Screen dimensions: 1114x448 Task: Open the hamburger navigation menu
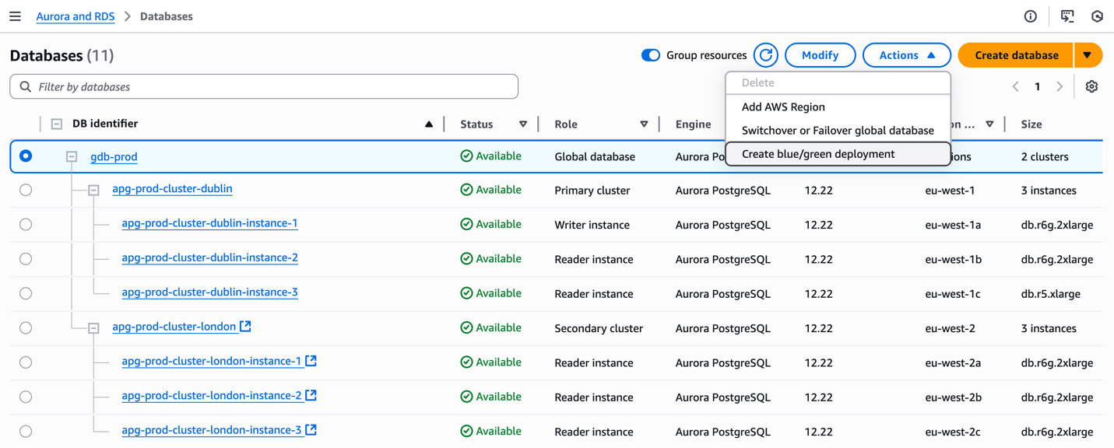coord(15,16)
